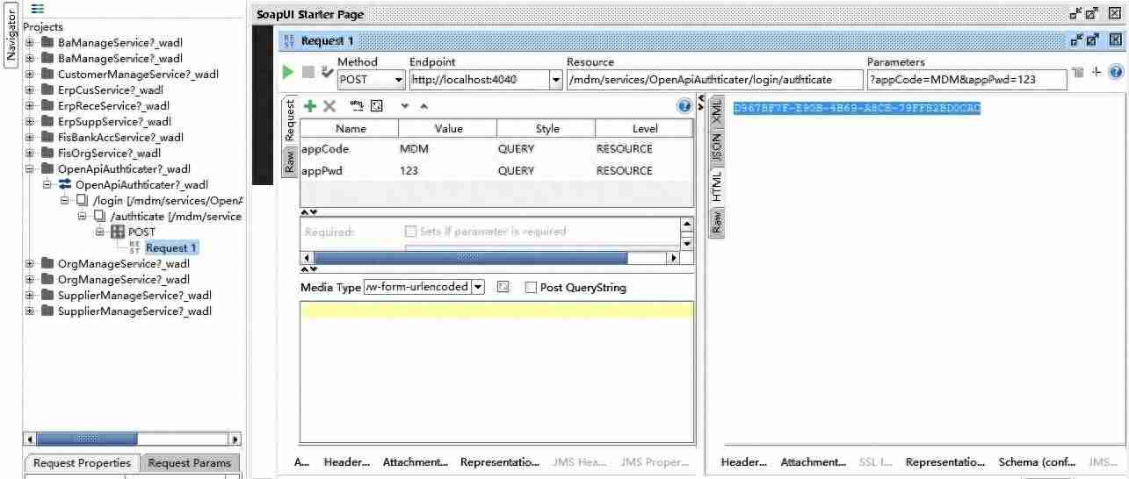Add a new parameter with the green plus
The height and width of the screenshot is (479, 1129).
click(x=309, y=106)
